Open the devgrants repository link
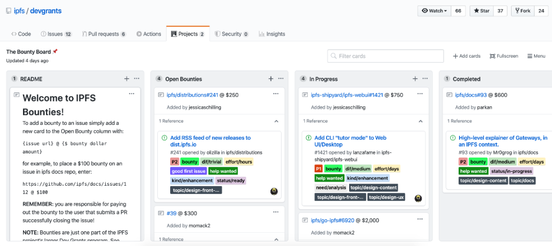The height and width of the screenshot is (246, 552). (46, 11)
